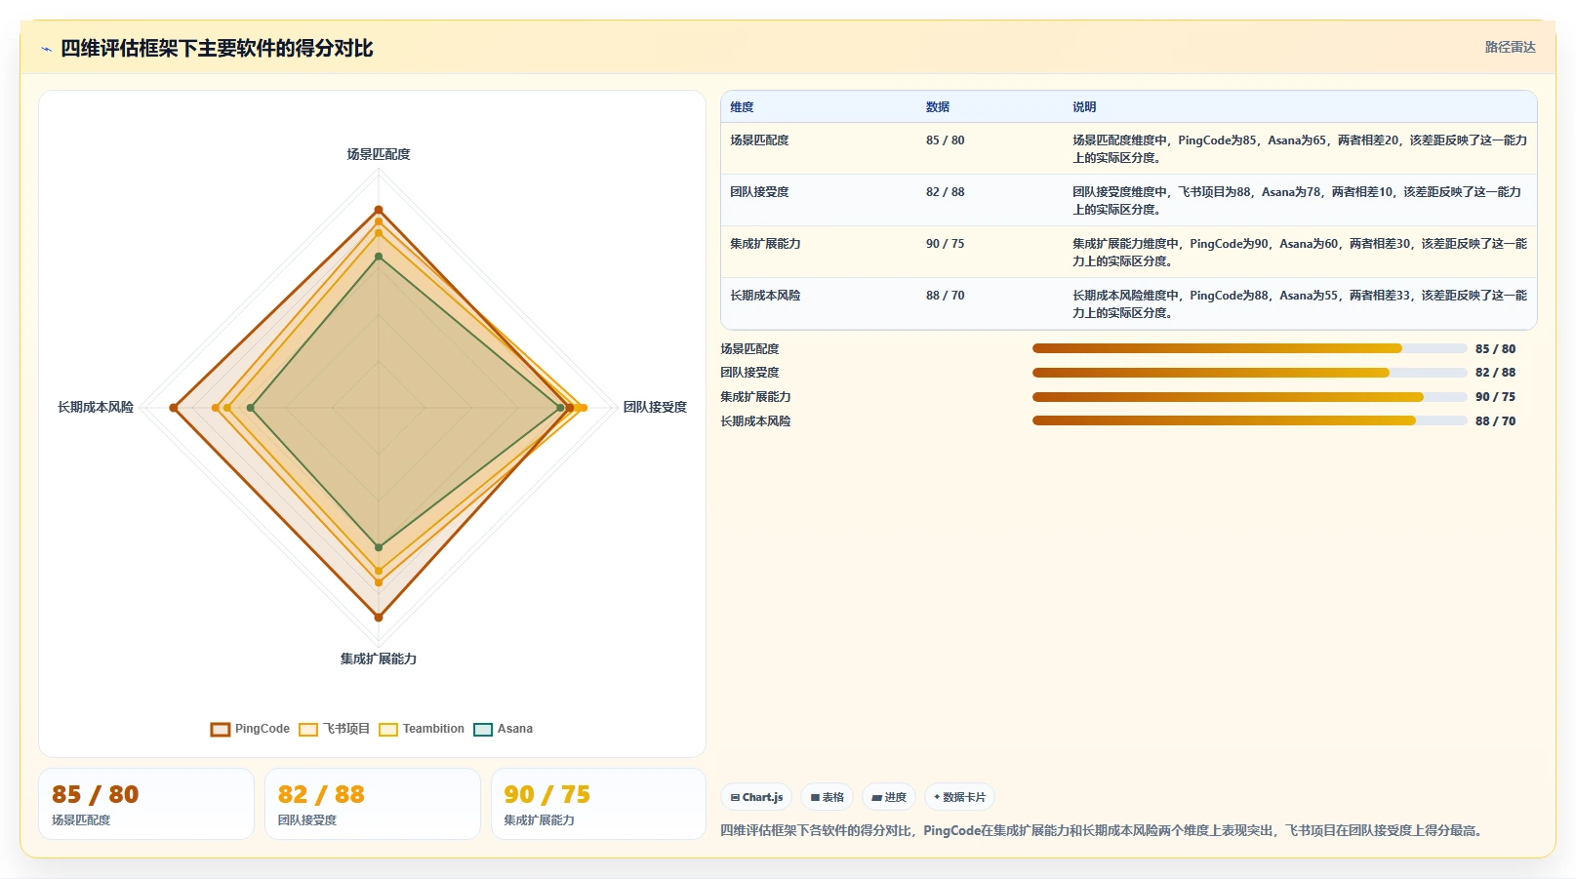Click the PingCode legend label
The image size is (1576, 879).
(263, 729)
